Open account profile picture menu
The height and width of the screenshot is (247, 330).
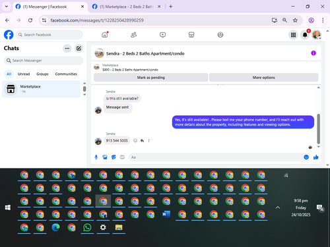click(317, 35)
